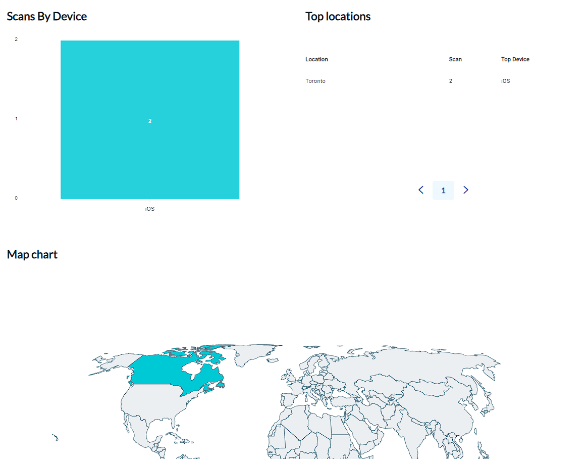
Task: Click the Location column header
Action: tap(316, 59)
